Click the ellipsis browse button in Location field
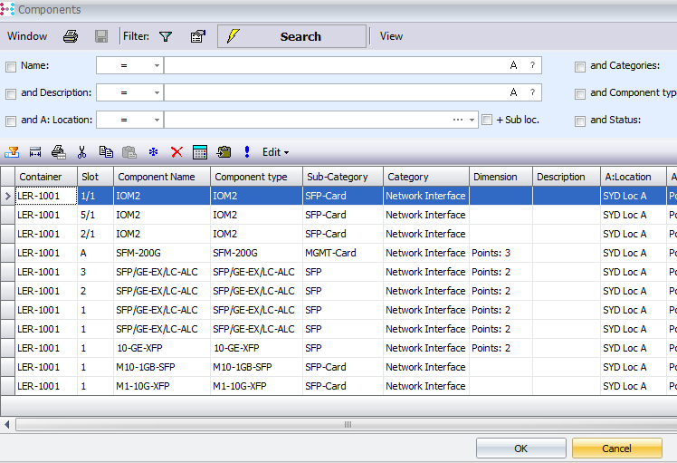677x463 pixels. click(458, 120)
